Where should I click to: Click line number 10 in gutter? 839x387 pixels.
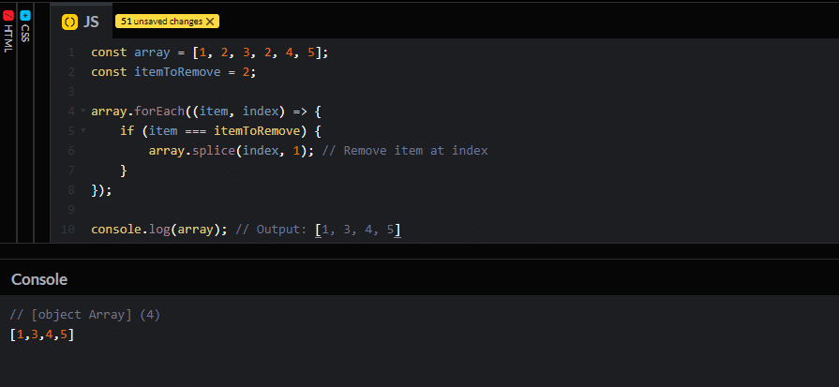tap(67, 230)
